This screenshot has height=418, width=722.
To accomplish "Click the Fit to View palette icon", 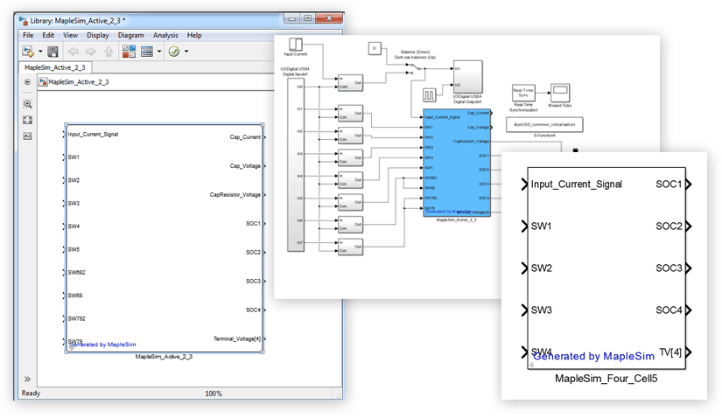I will coord(27,120).
